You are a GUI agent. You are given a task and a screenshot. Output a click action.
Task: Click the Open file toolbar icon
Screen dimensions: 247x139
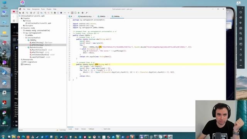click(20, 13)
